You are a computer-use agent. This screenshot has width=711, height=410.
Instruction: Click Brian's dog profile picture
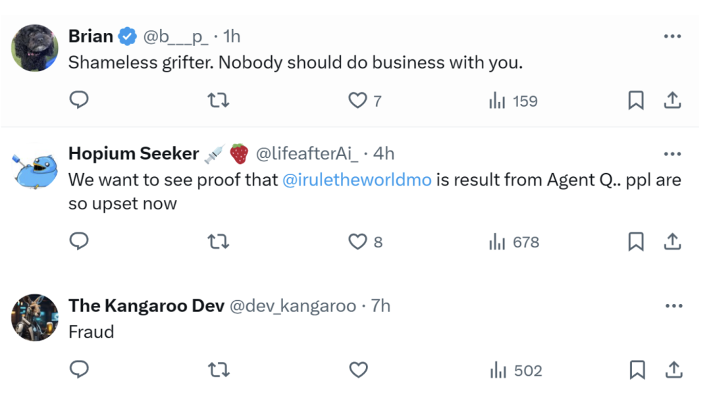35,48
